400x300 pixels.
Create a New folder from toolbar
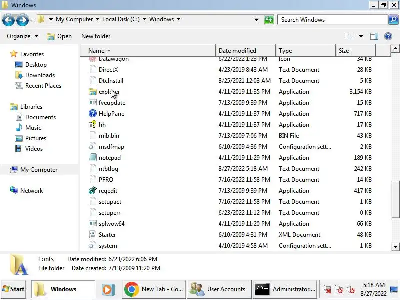(x=96, y=36)
